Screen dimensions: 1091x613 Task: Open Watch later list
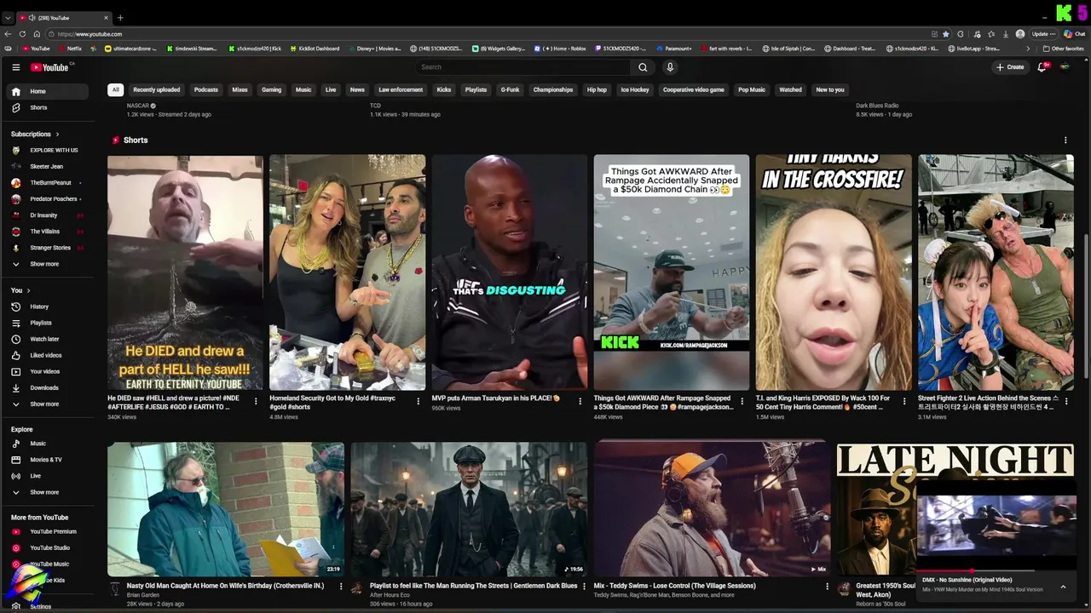click(x=49, y=339)
